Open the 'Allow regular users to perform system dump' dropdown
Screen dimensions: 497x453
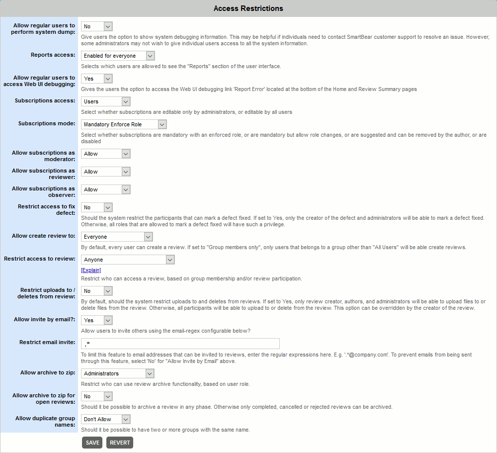(x=96, y=26)
